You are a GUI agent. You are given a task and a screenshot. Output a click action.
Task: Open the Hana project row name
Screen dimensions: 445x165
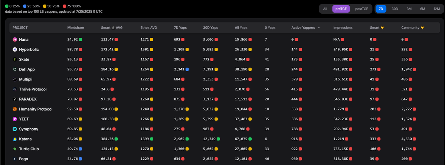(x=23, y=40)
